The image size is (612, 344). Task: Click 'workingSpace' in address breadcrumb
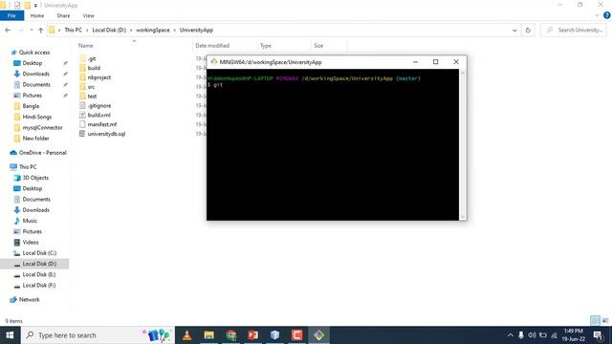(153, 30)
